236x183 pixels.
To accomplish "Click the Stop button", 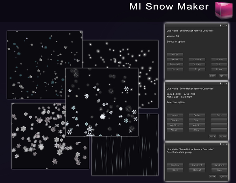I will point(197,69).
